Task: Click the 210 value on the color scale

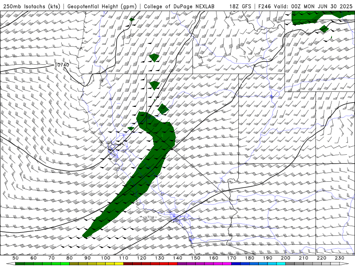Action: 304,258
